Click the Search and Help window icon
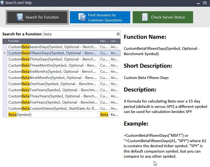The width and height of the screenshot is (210, 167). pos(2,3)
